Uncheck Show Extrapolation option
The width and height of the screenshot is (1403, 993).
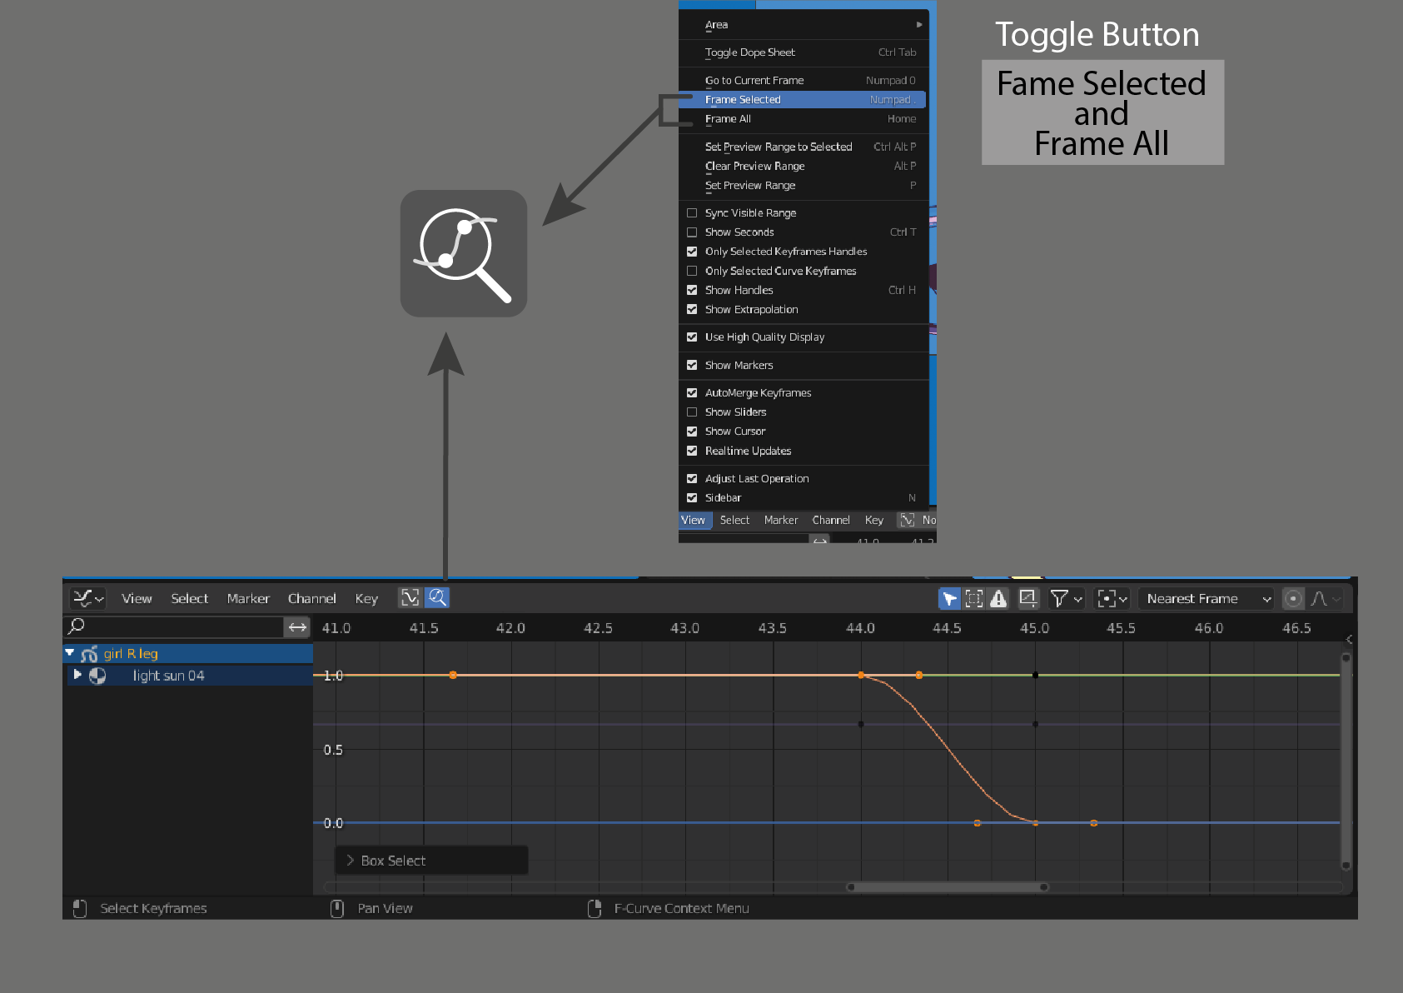(x=692, y=309)
